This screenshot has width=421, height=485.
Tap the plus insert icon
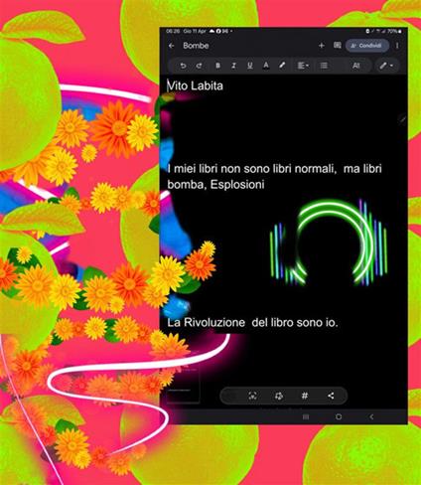pyautogui.click(x=322, y=46)
